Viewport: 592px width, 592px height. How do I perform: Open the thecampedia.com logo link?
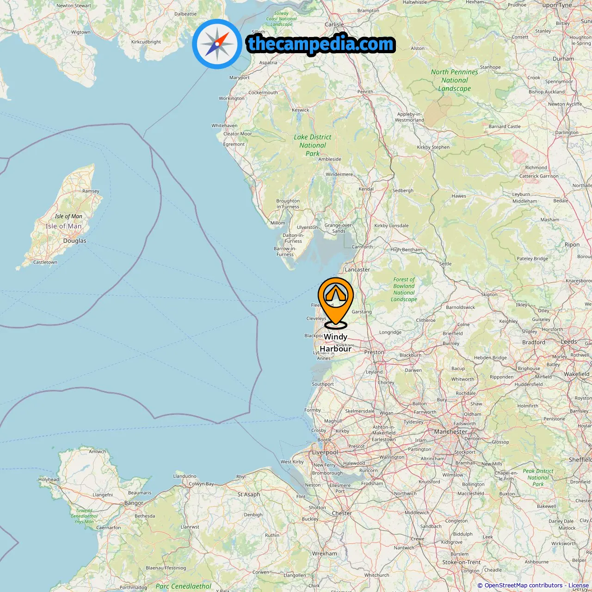[321, 44]
